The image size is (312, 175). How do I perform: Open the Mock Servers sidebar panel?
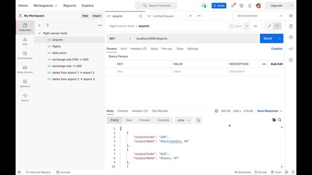(x=25, y=70)
